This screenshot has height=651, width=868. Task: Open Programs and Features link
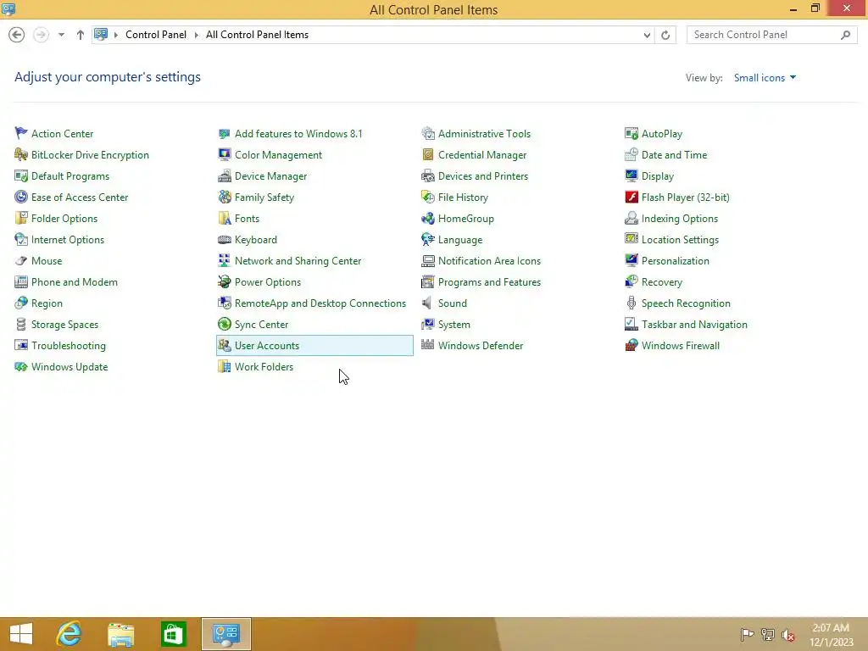coord(489,281)
